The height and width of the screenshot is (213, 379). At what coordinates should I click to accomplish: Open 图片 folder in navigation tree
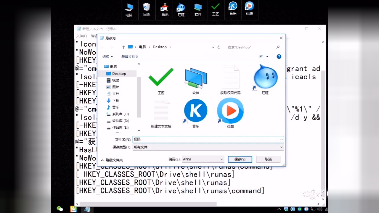point(113,87)
